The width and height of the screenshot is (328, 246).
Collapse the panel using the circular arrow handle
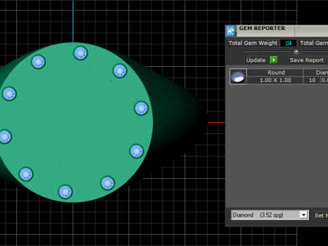[296, 51]
